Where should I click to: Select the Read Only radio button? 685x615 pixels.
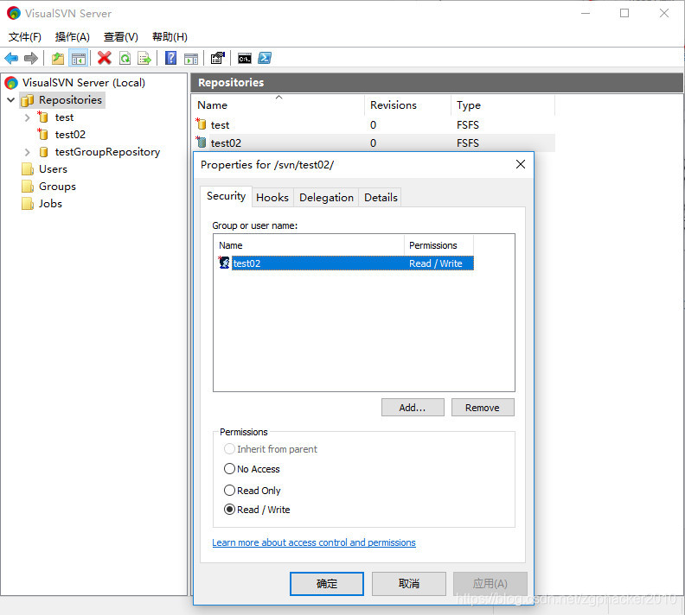pyautogui.click(x=229, y=491)
